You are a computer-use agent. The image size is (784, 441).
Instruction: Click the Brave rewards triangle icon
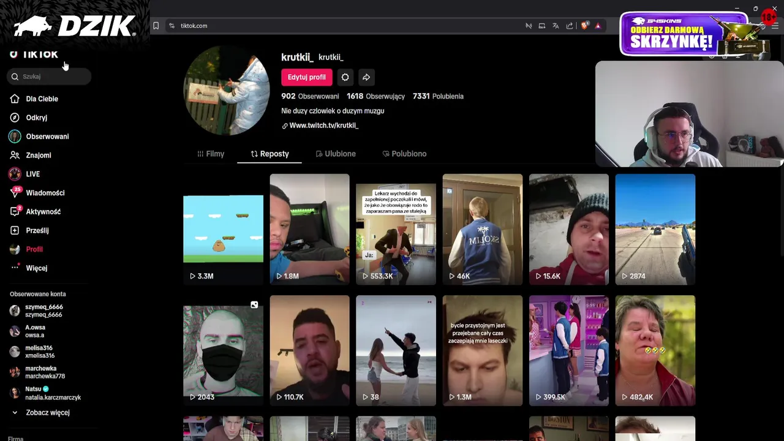click(598, 26)
